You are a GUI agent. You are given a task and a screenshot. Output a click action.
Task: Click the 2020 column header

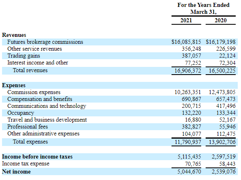pos(221,20)
